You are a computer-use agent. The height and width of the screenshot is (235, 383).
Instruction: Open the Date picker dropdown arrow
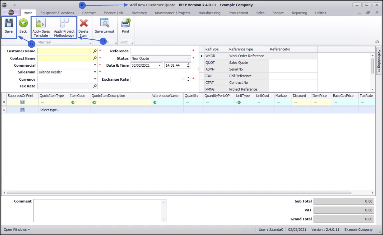(x=160, y=65)
